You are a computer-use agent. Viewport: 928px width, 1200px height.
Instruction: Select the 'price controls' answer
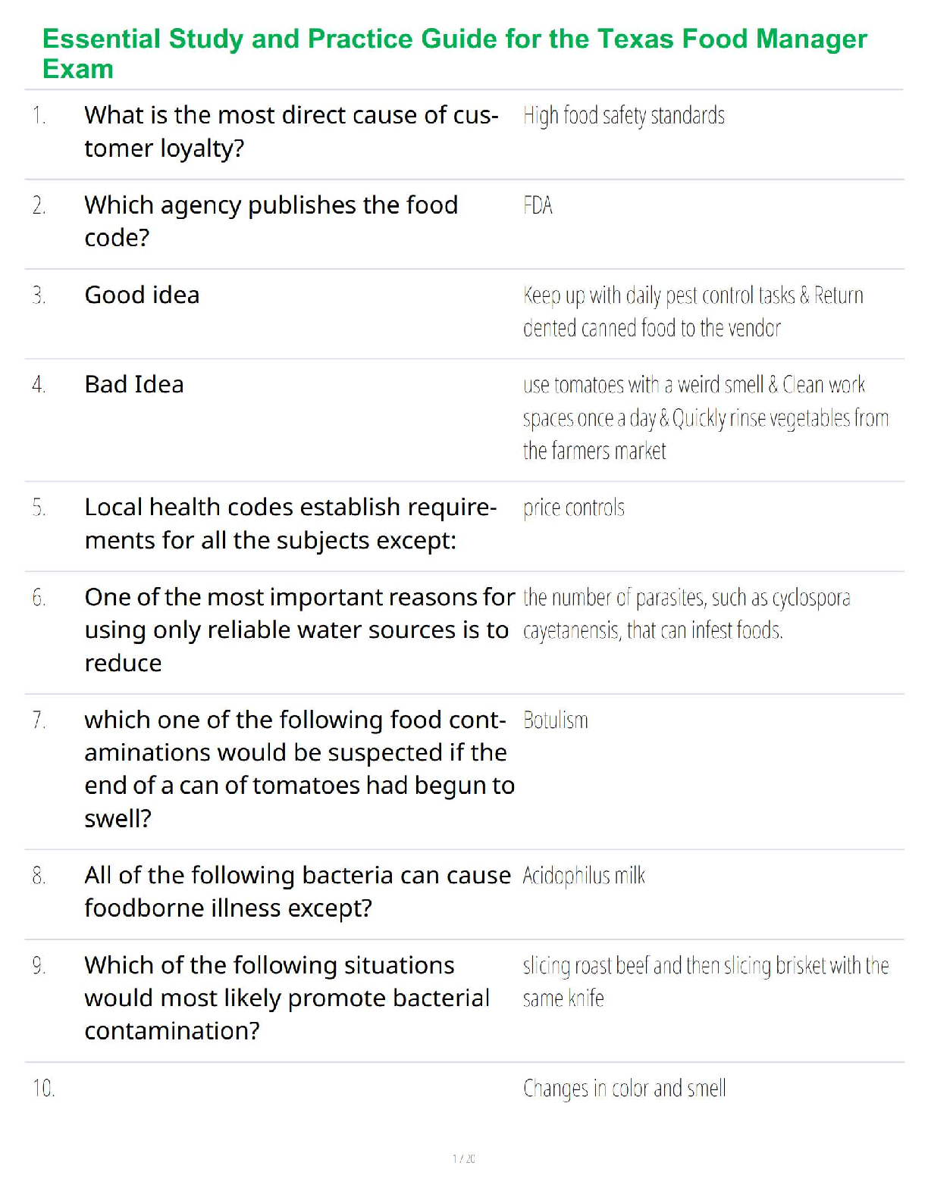tap(573, 508)
